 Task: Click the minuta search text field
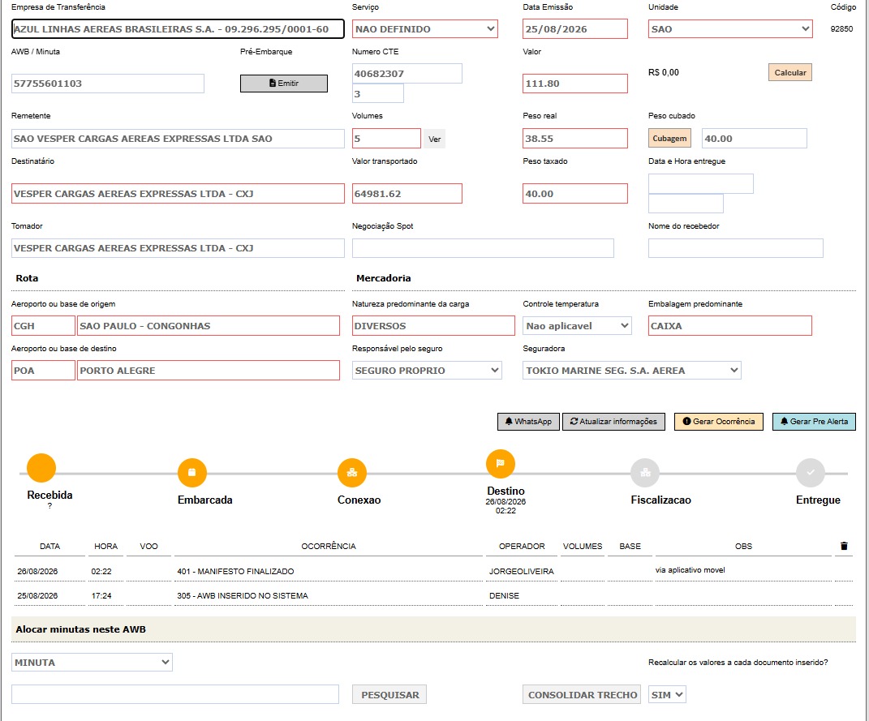pos(175,694)
